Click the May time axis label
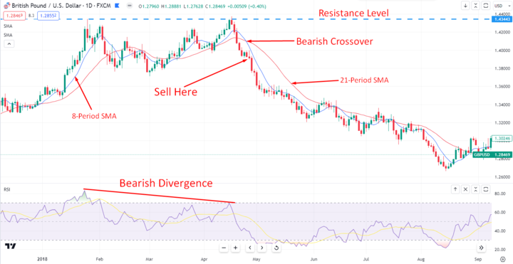Screen dimensions: 513x264 click(x=256, y=258)
